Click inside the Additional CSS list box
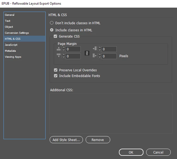The height and width of the screenshot is (159, 177). pyautogui.click(x=111, y=114)
